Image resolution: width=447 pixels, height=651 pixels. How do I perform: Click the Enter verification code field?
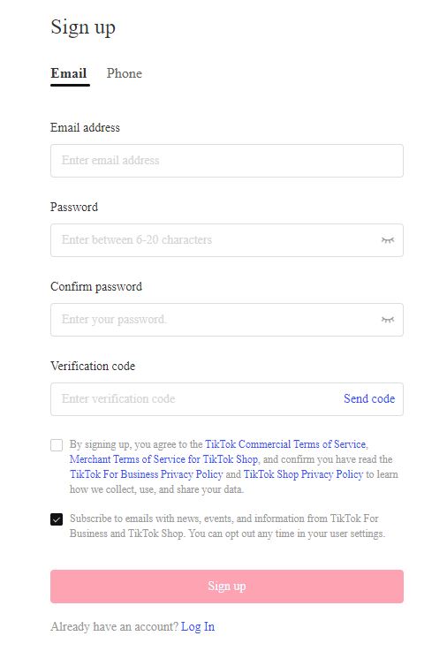[x=195, y=399]
